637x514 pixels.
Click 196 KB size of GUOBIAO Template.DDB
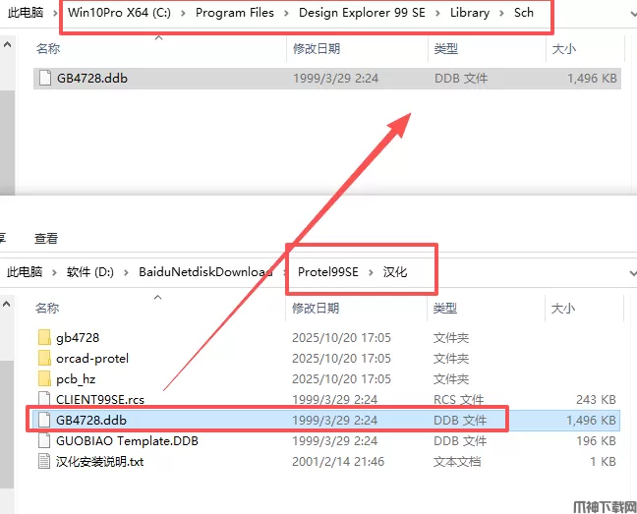coord(596,440)
